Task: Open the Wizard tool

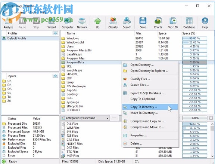Action: pos(52,23)
